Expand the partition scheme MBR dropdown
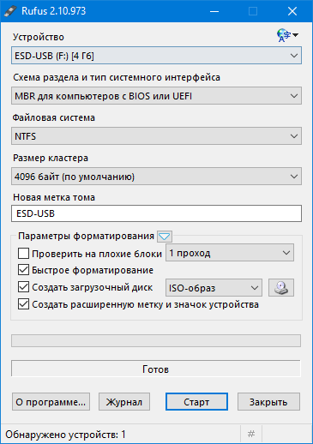Screen dimensions: 313x444 click(x=156, y=96)
